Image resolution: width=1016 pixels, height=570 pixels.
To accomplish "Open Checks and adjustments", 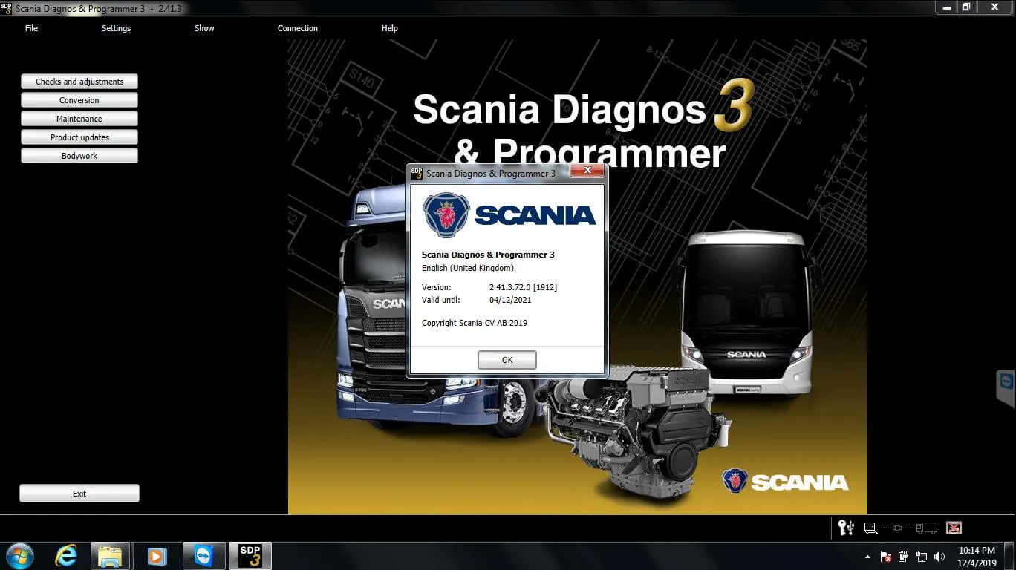I will tap(79, 82).
